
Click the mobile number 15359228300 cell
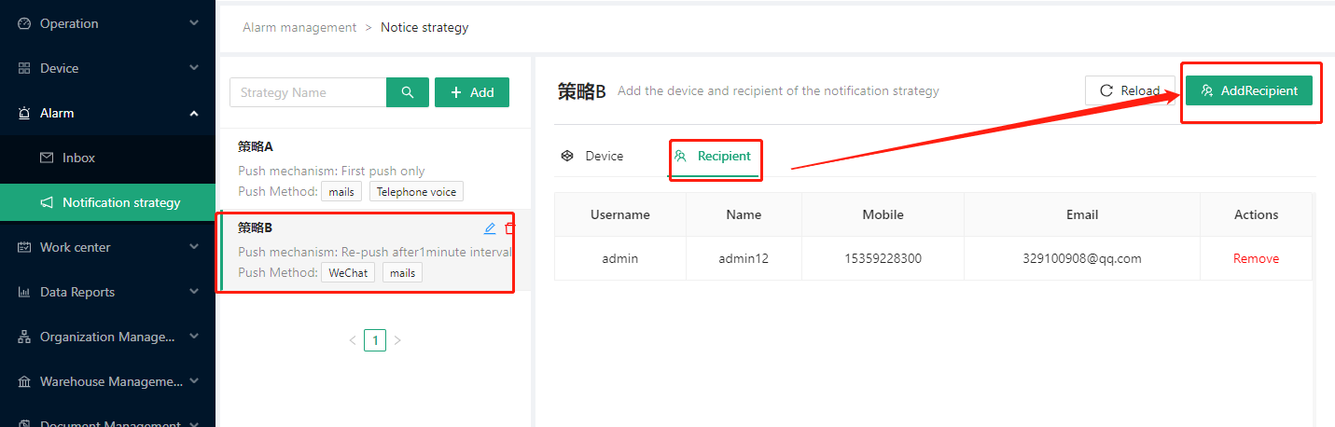point(883,258)
